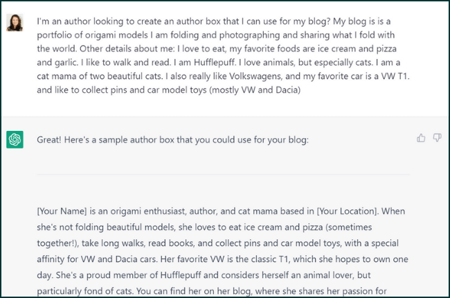The width and height of the screenshot is (450, 298).
Task: Click the green ChatGPT logo icon
Action: (x=15, y=139)
